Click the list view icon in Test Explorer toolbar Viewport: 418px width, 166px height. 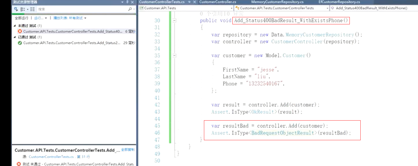[32, 9]
